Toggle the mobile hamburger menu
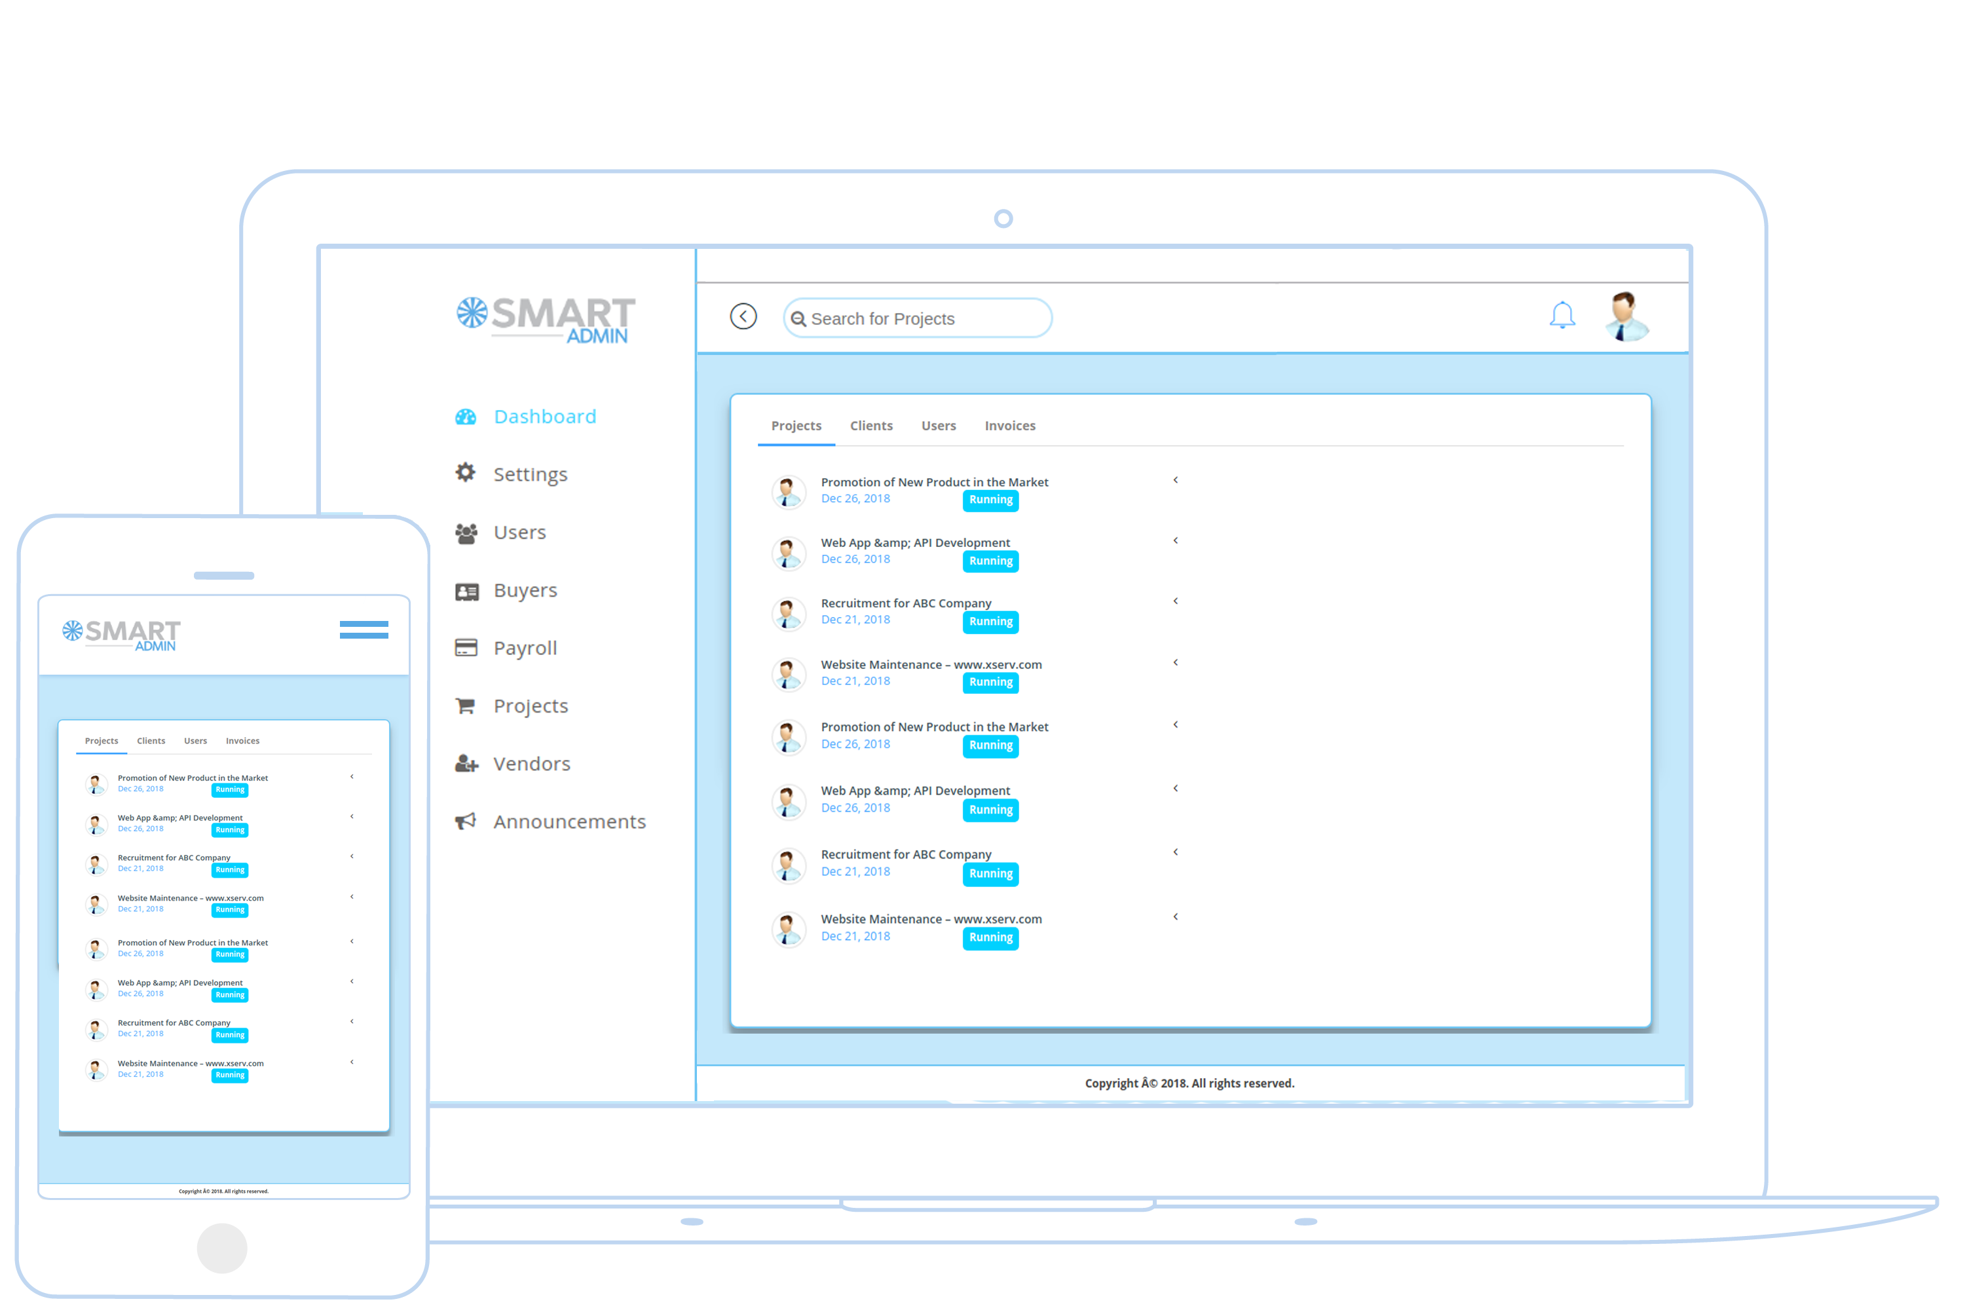Viewport: 1965px width, 1312px height. 363,630
